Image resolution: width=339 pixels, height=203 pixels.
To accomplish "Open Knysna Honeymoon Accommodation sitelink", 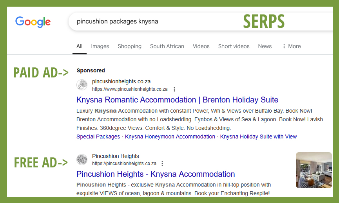I will coord(170,137).
